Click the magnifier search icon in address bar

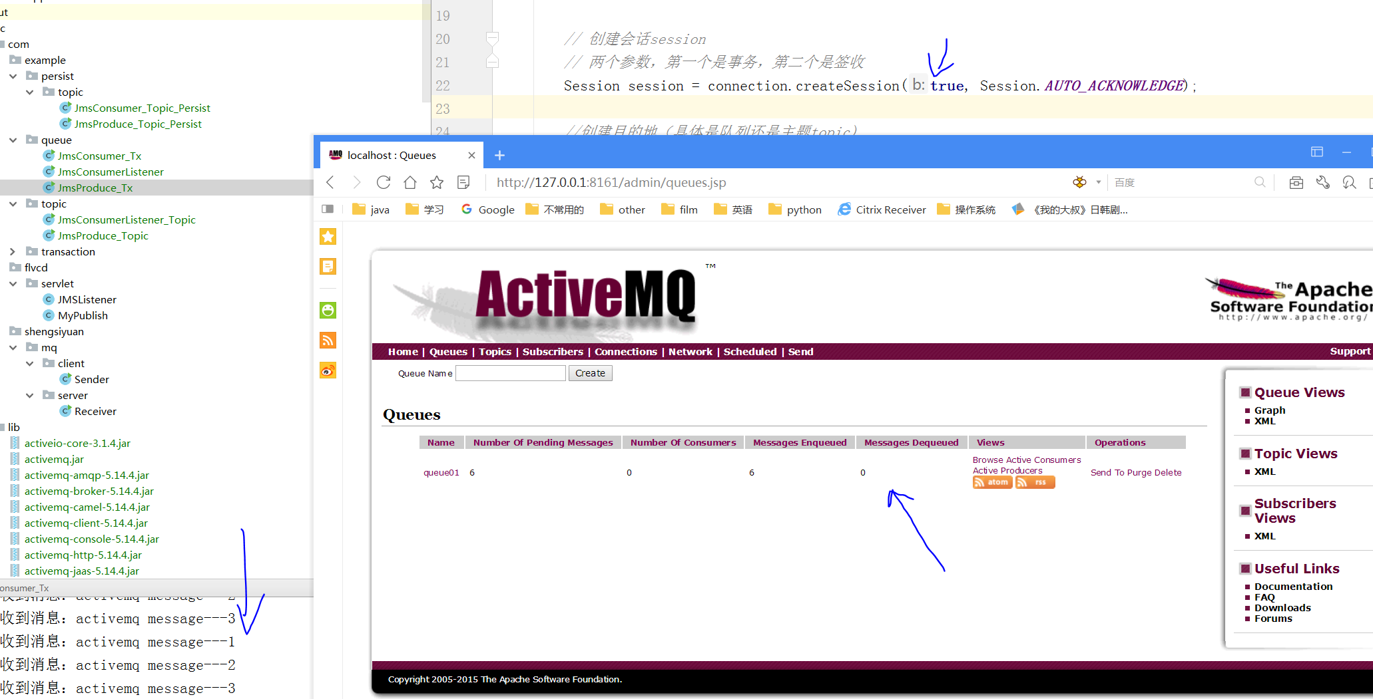pos(1260,182)
